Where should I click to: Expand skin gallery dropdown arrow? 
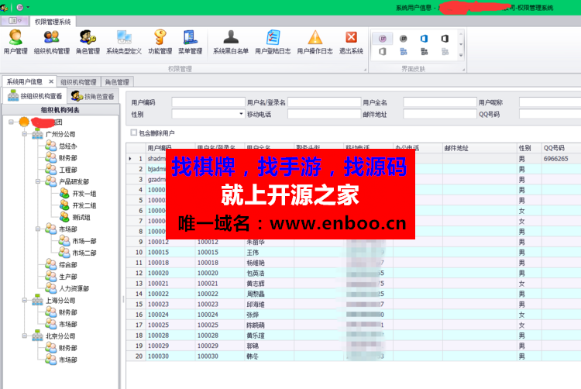[x=461, y=55]
